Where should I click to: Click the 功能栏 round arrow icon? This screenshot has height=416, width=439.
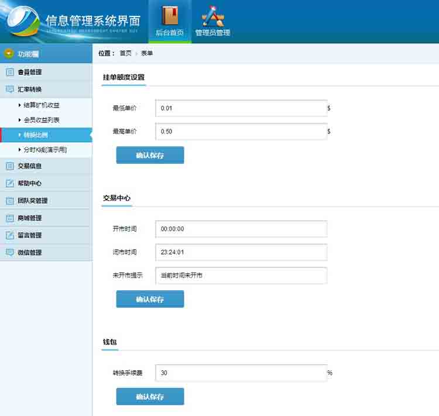(x=9, y=54)
